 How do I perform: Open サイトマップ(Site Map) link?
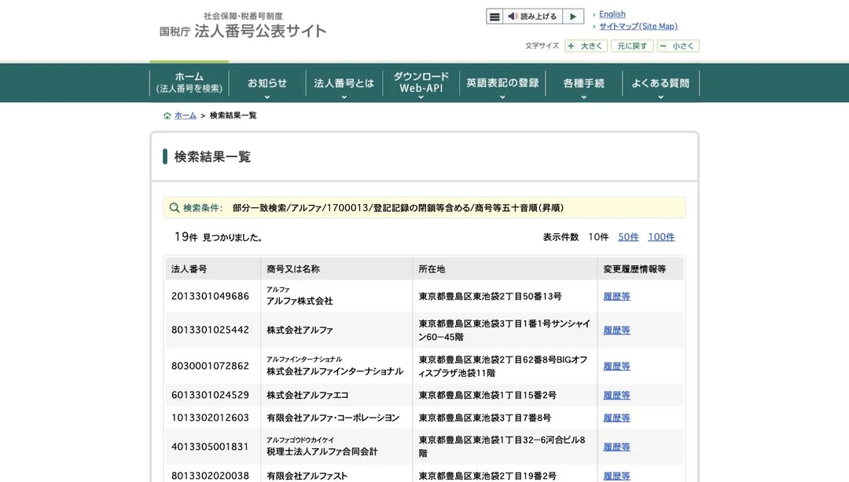[x=638, y=26]
